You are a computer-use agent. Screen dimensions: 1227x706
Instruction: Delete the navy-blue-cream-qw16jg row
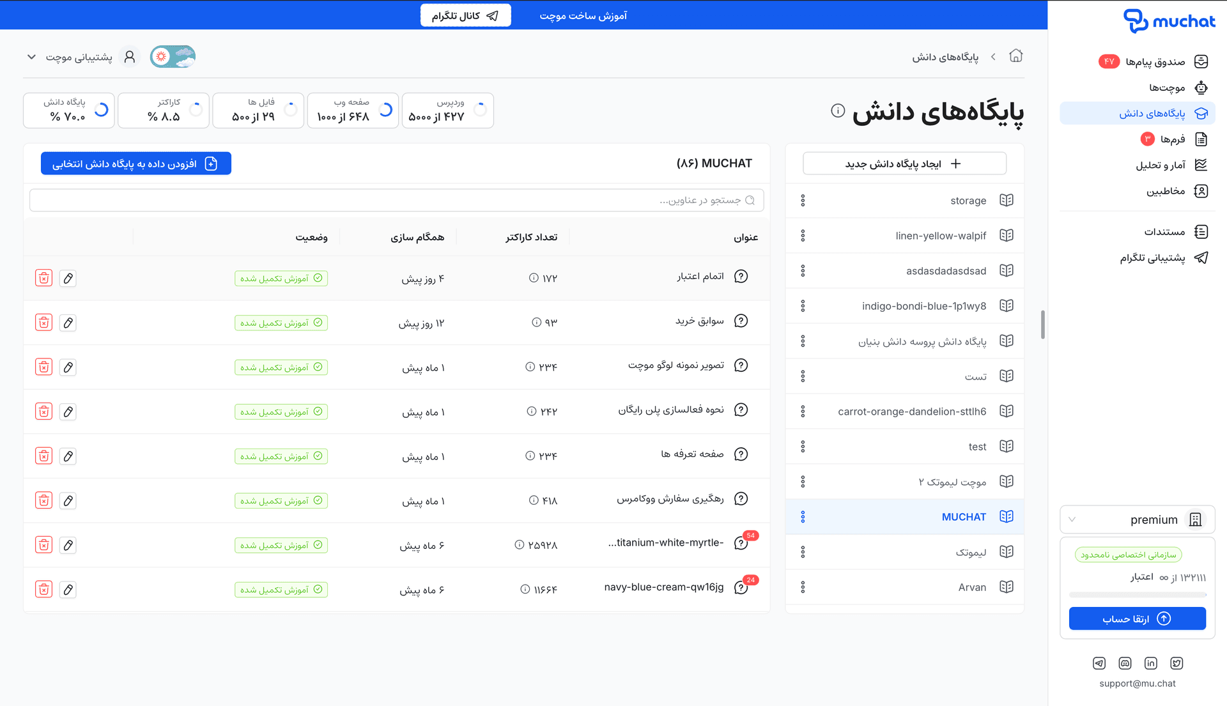pyautogui.click(x=43, y=589)
